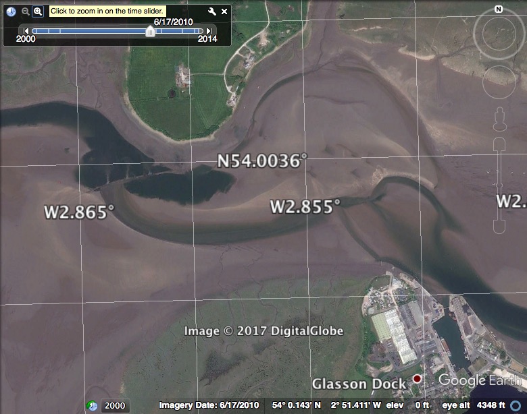Click the eye alt 4348 ft readout
Image resolution: width=527 pixels, height=414 pixels.
[474, 405]
